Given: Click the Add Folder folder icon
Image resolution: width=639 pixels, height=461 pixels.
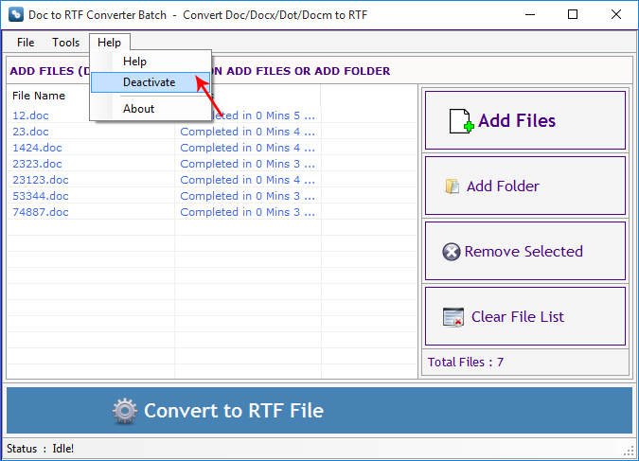Looking at the screenshot, I should coord(453,186).
